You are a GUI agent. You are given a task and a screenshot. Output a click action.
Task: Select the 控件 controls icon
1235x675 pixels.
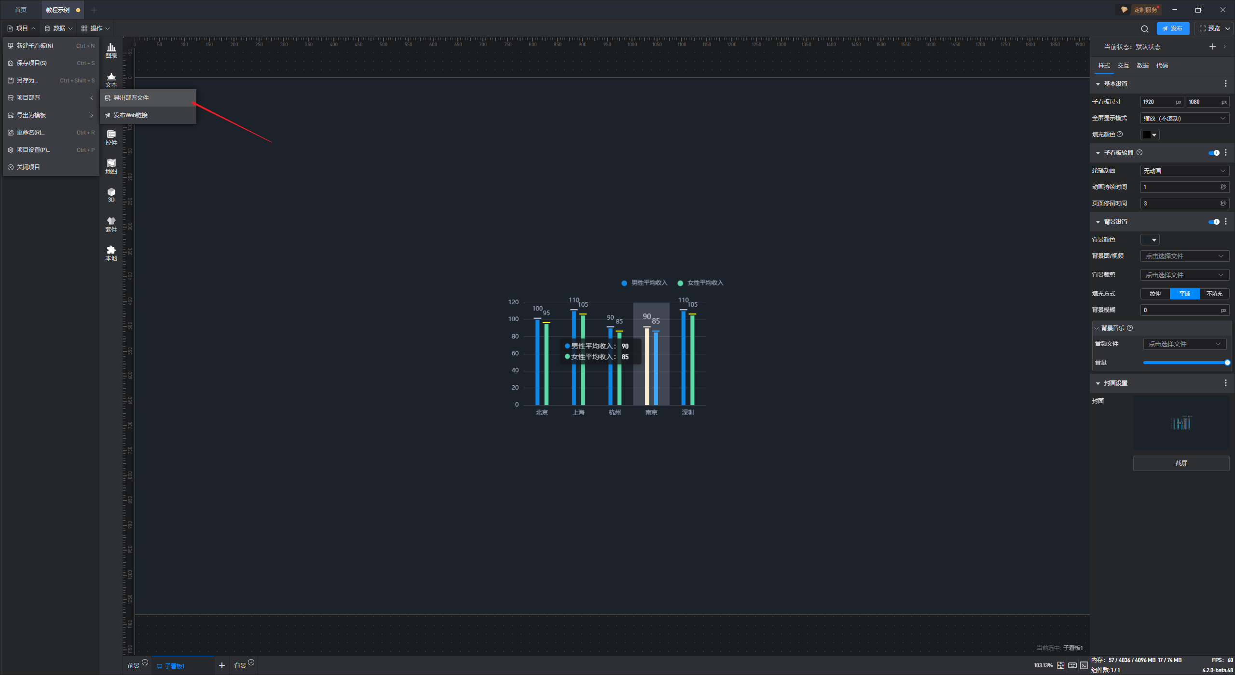click(x=111, y=137)
